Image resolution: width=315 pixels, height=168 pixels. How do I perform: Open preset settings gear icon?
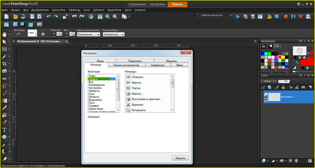43,34
